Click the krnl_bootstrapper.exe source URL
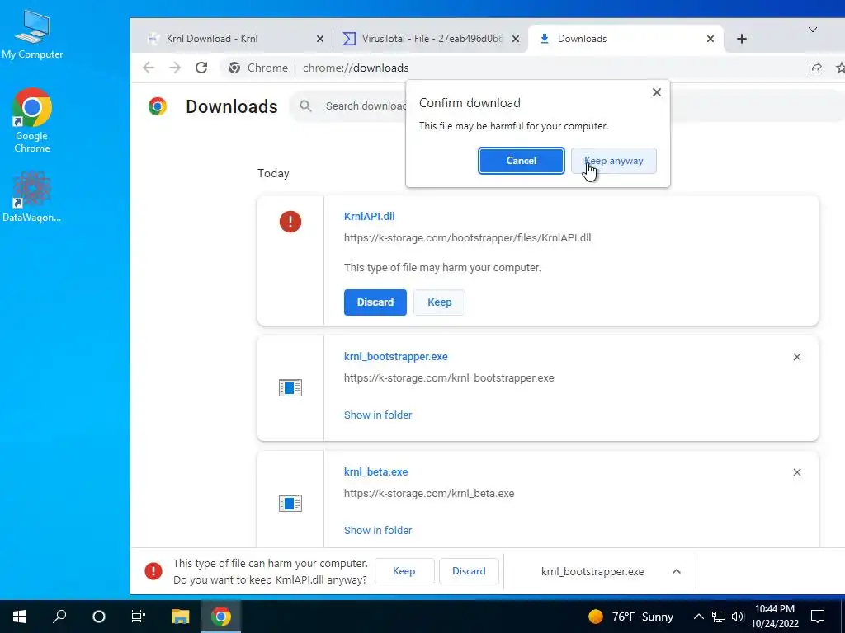This screenshot has width=845, height=633. (449, 377)
